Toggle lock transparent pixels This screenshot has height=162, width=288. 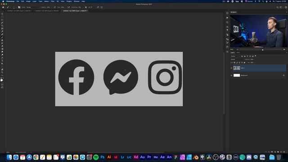234,63
